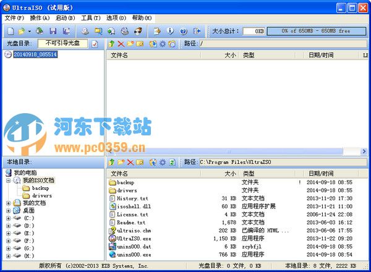Expand the (C:) drive node
371x272 pixels.
click(8, 218)
